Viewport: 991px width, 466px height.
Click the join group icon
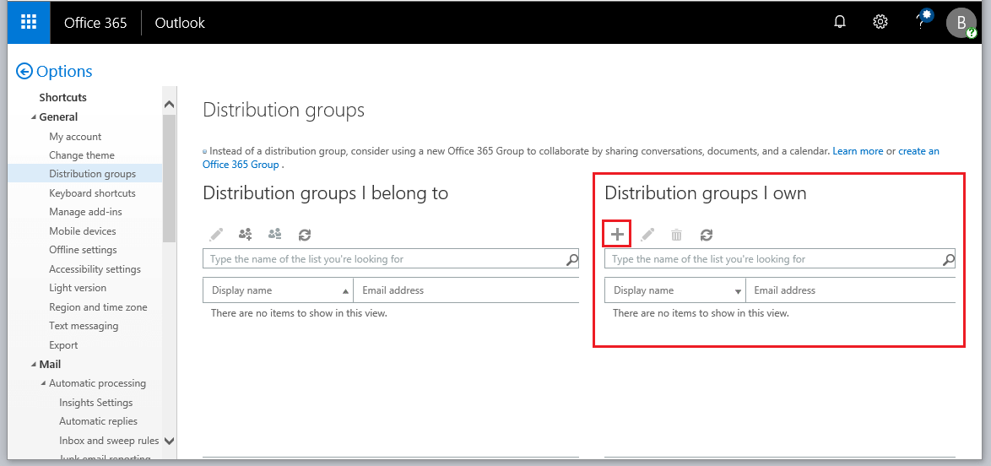(246, 235)
